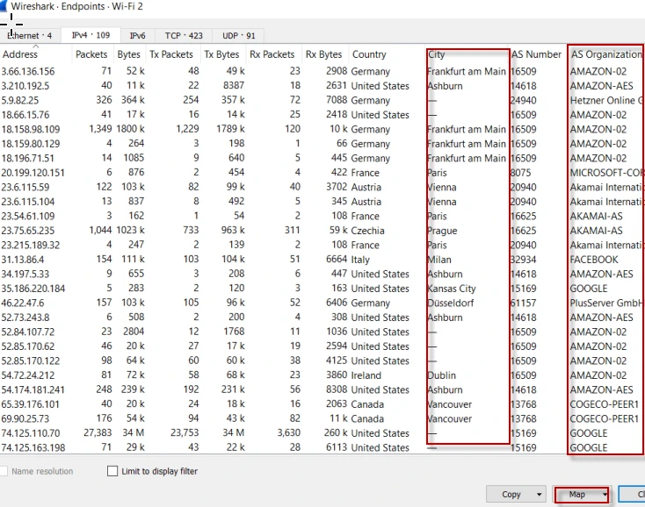Sort by AS Number column header
The image size is (645, 507).
(x=536, y=54)
